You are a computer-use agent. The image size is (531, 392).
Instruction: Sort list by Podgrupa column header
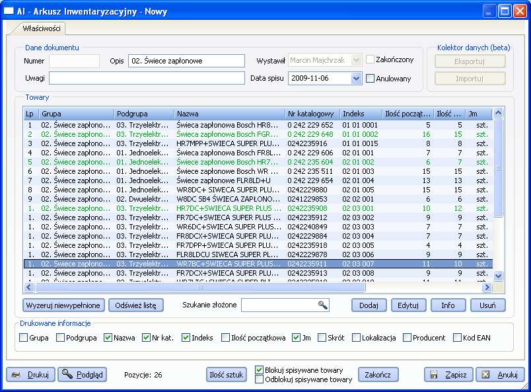tap(144, 114)
